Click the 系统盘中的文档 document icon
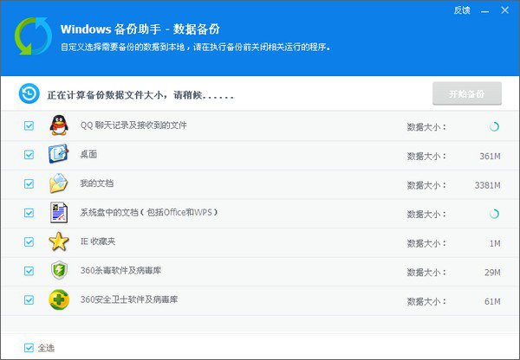 [x=59, y=212]
